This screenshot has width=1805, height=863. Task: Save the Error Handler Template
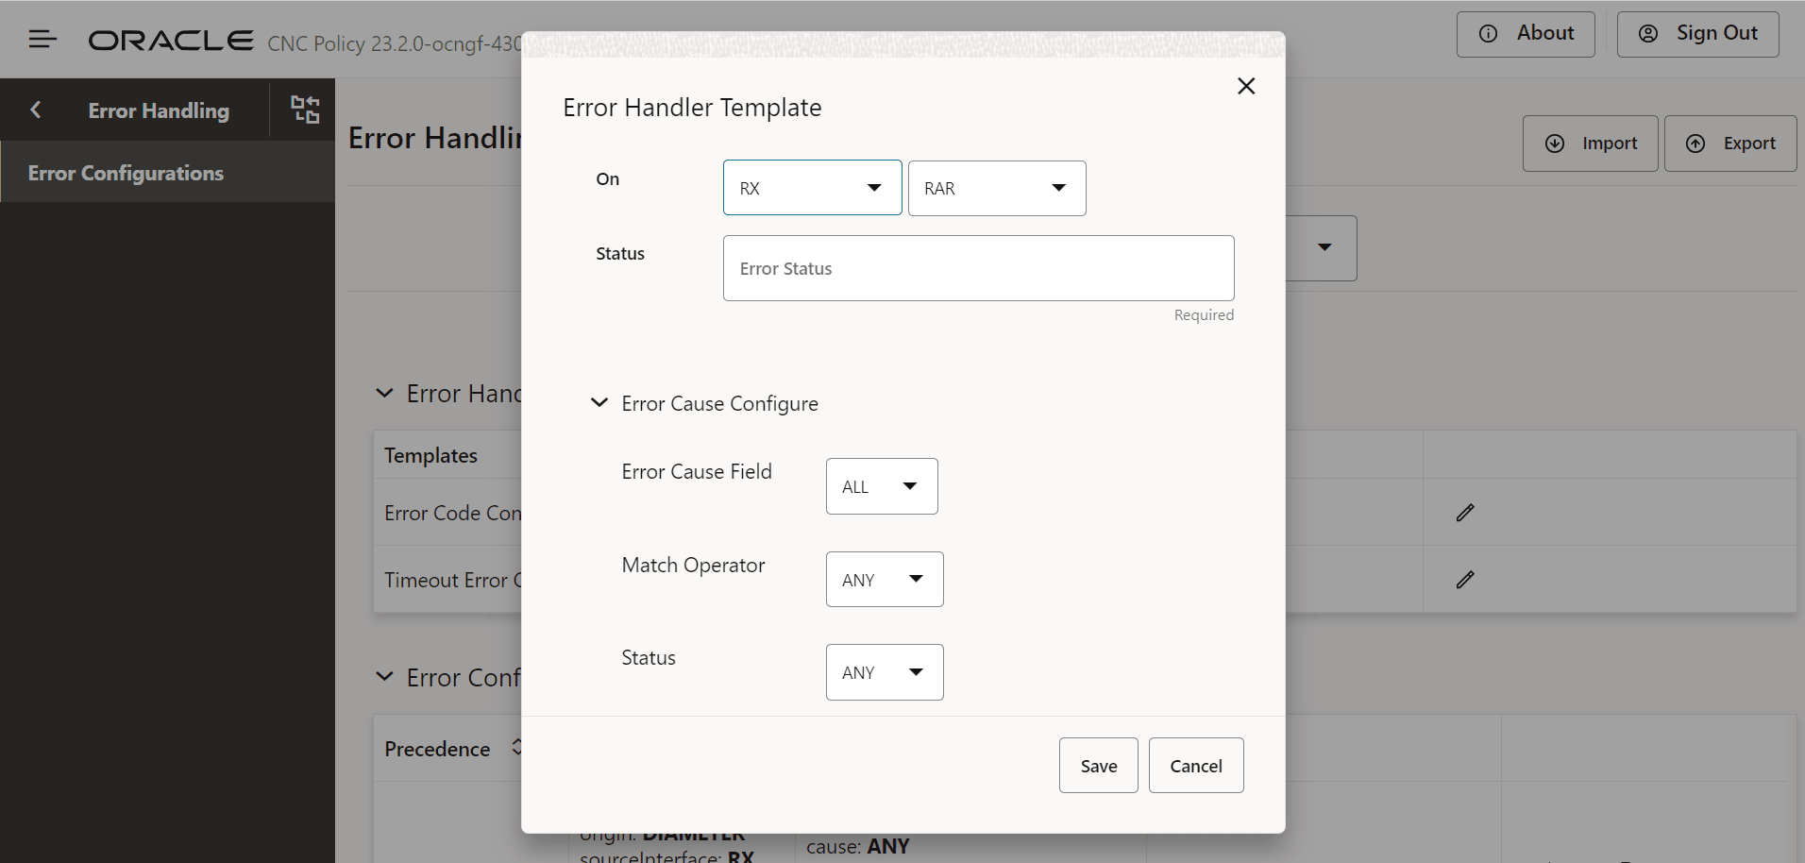[x=1098, y=765]
